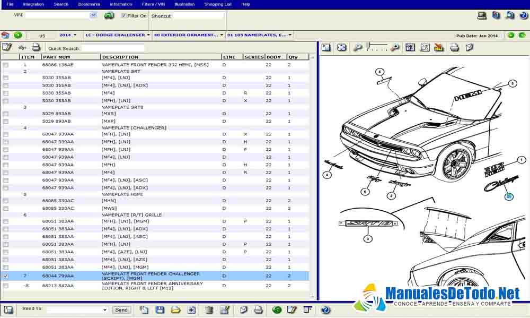Open the VIN history dropdown arrow
530x318 pixels.
[93, 15]
